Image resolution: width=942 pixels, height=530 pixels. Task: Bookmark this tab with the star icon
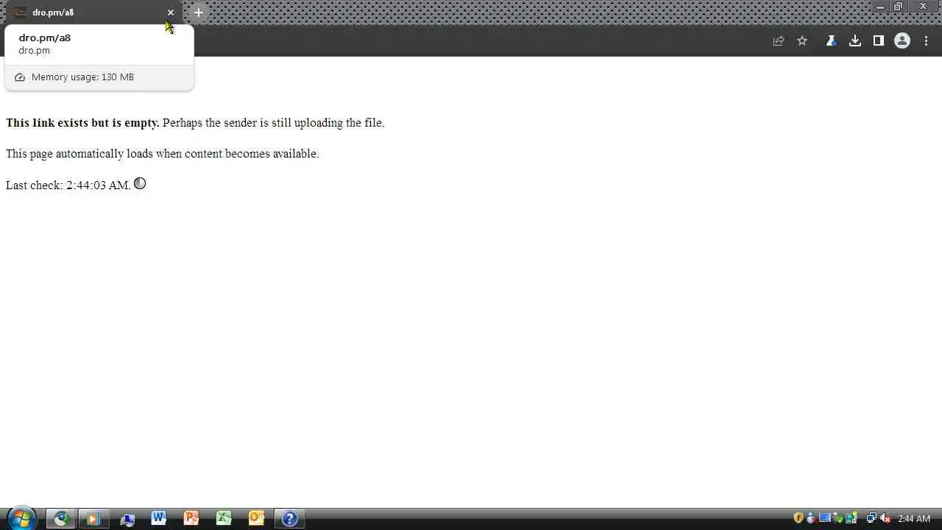pyautogui.click(x=802, y=41)
